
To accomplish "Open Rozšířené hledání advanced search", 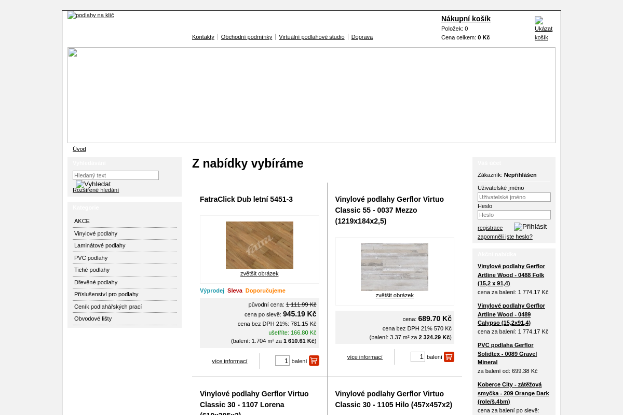I will coord(96,190).
